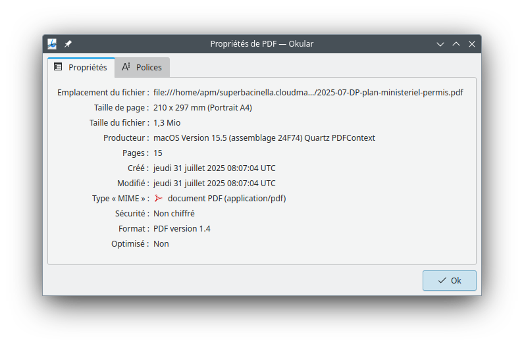Click the file location path text

pos(308,92)
